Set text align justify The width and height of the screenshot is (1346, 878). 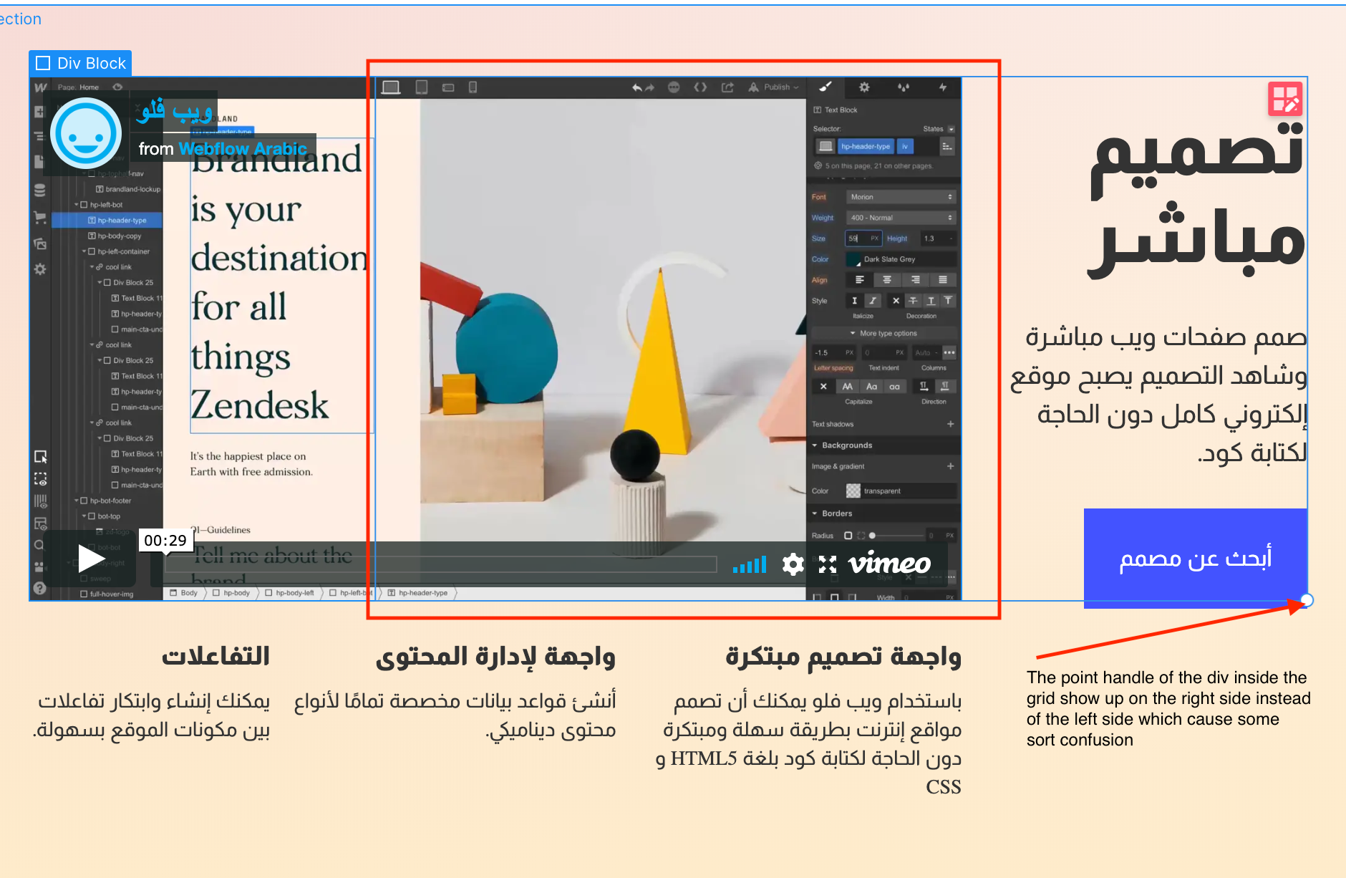(943, 280)
